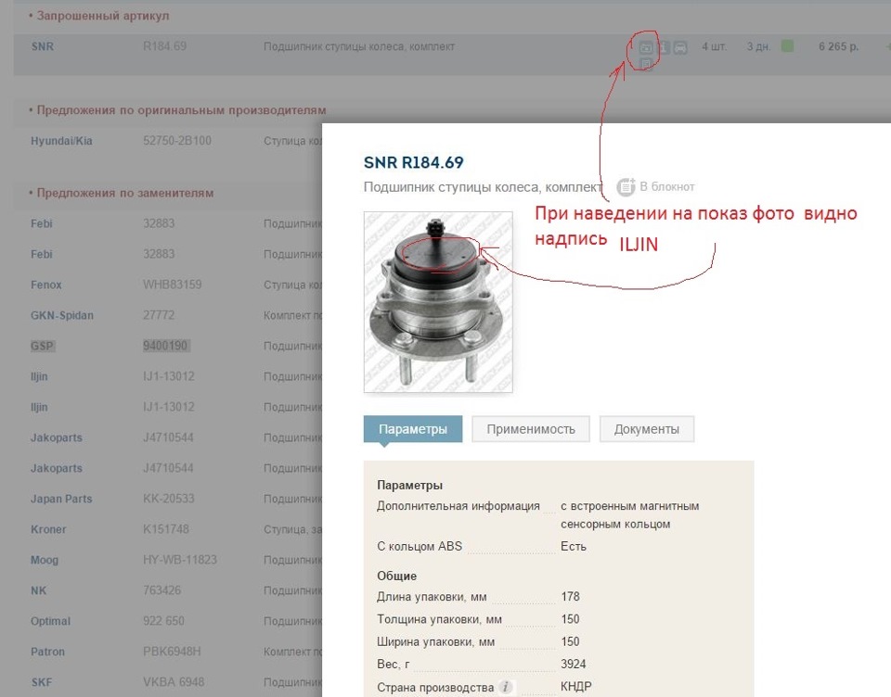Click the 'В блокнот' link
The width and height of the screenshot is (891, 697).
click(x=667, y=186)
